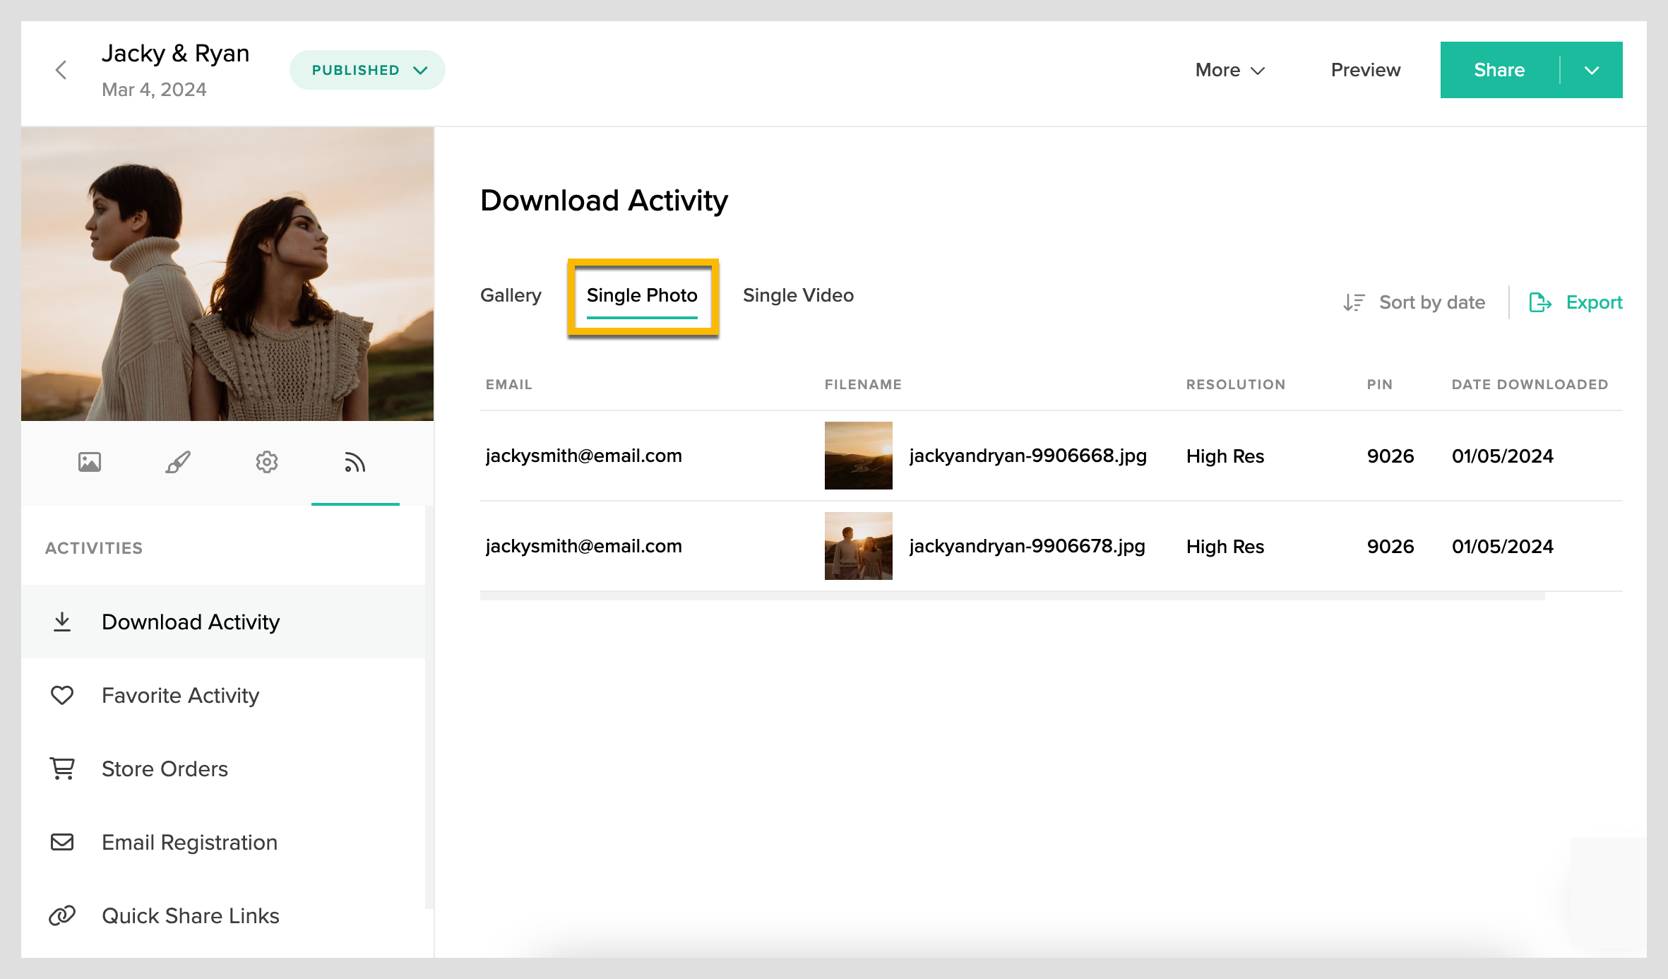1668x979 pixels.
Task: Switch to the Single Video tab
Action: [x=798, y=295]
